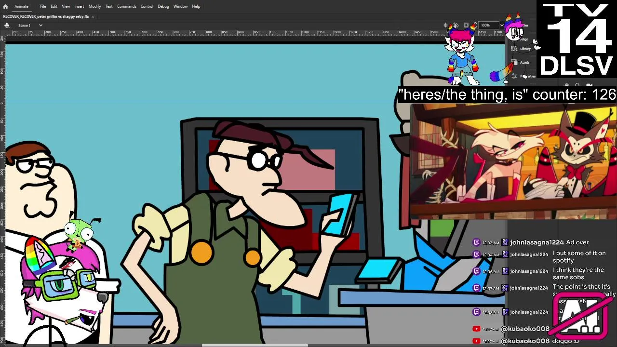Select the Animate workspace tab
Image resolution: width=617 pixels, height=347 pixels.
pos(21,6)
